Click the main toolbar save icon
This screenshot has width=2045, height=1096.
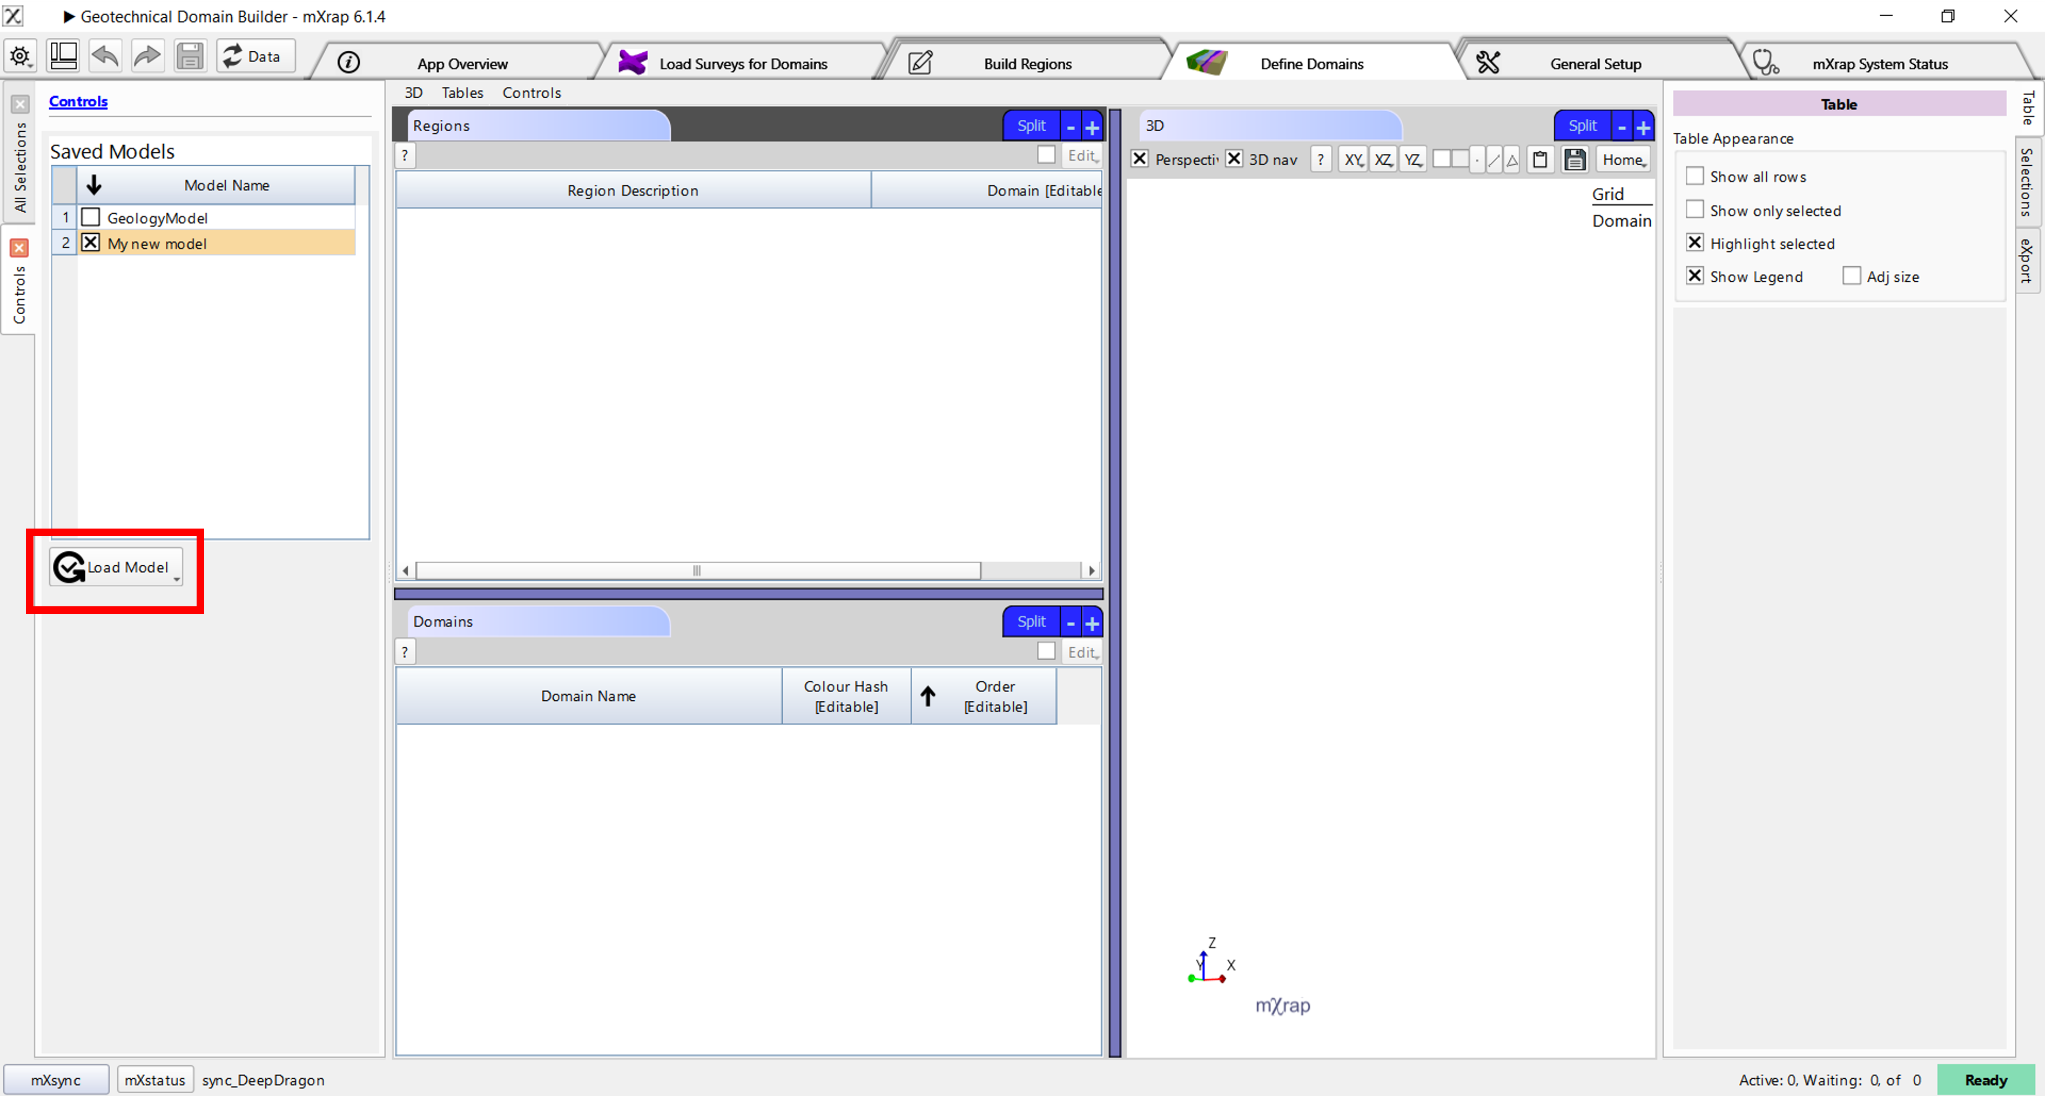190,56
